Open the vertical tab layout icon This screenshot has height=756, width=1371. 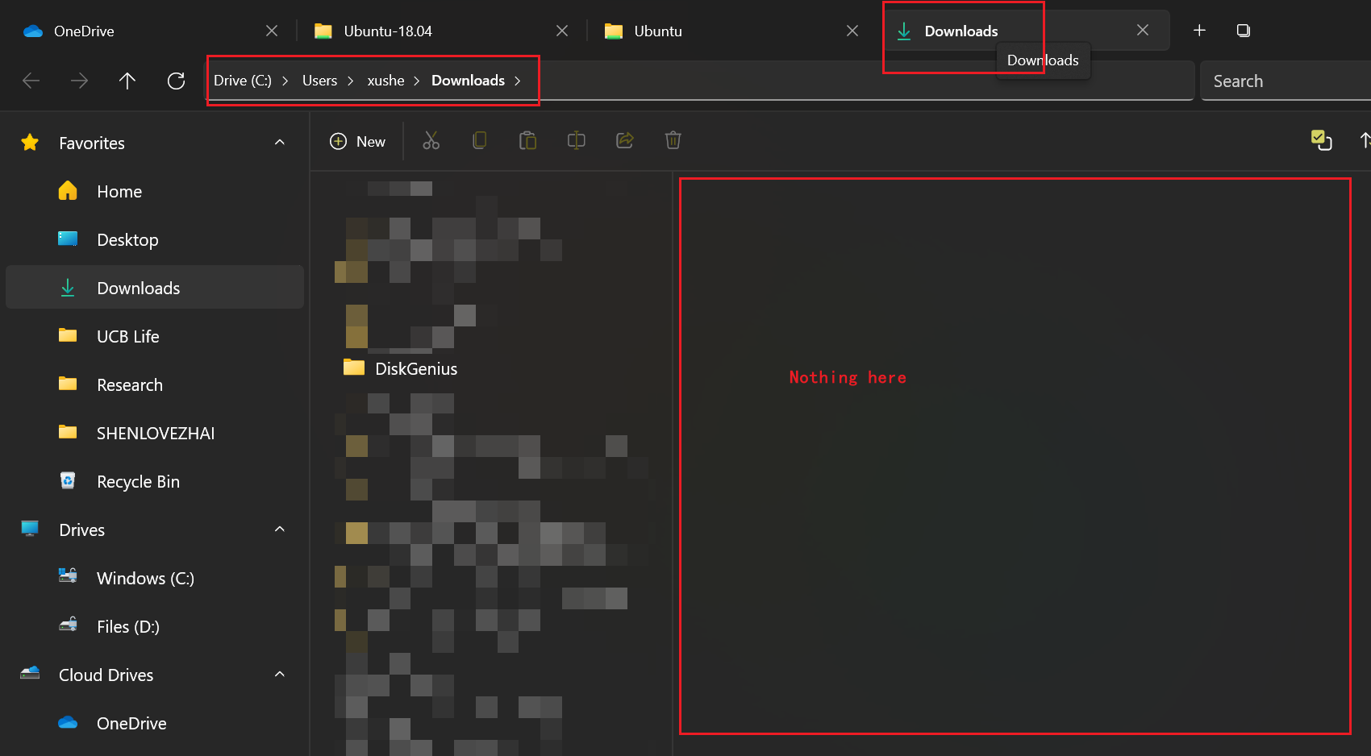[1243, 30]
